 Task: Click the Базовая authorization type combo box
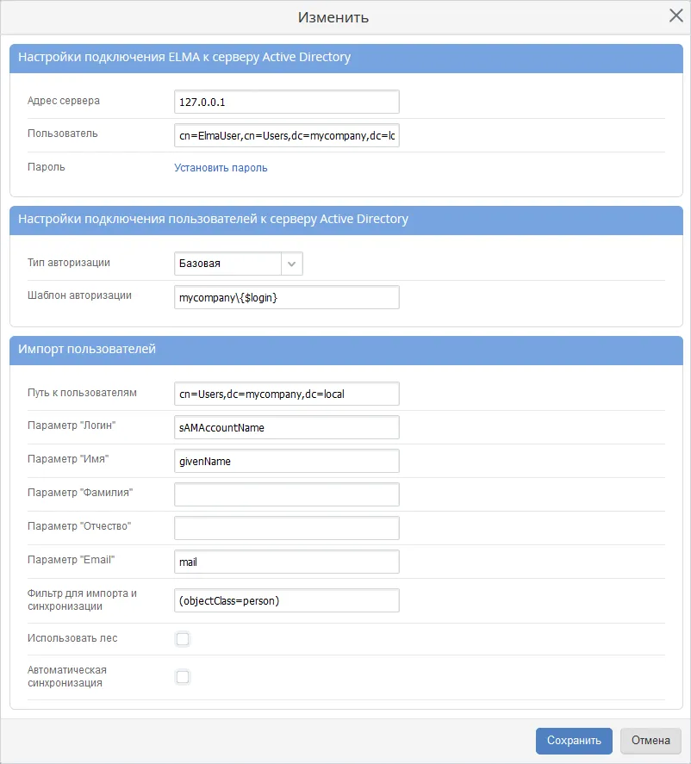227,264
